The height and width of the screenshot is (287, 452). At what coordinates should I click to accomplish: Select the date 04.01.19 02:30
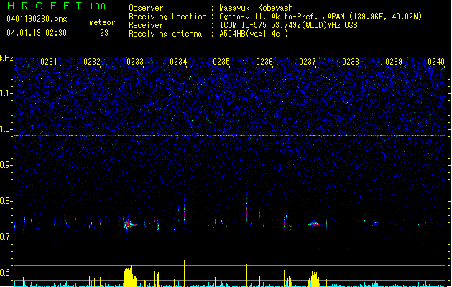[x=37, y=33]
